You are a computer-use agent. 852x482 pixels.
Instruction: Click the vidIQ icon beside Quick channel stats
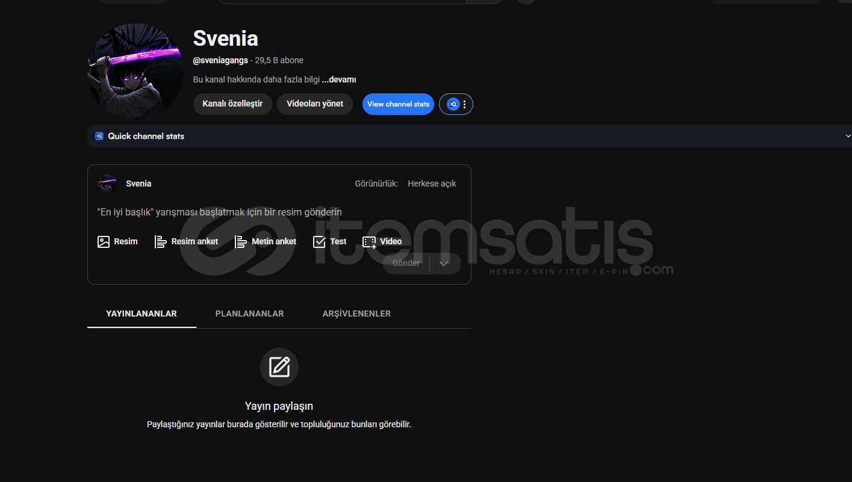(x=99, y=136)
